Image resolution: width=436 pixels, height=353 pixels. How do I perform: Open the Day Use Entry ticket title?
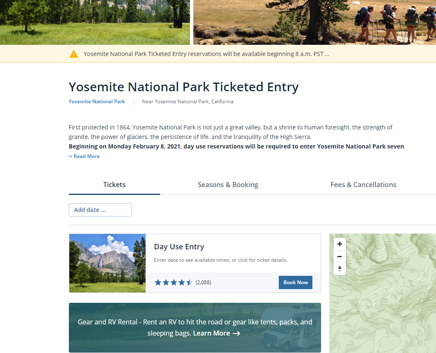[x=179, y=247]
